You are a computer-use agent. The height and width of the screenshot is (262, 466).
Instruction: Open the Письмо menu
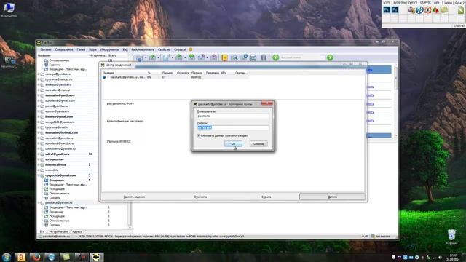point(46,49)
